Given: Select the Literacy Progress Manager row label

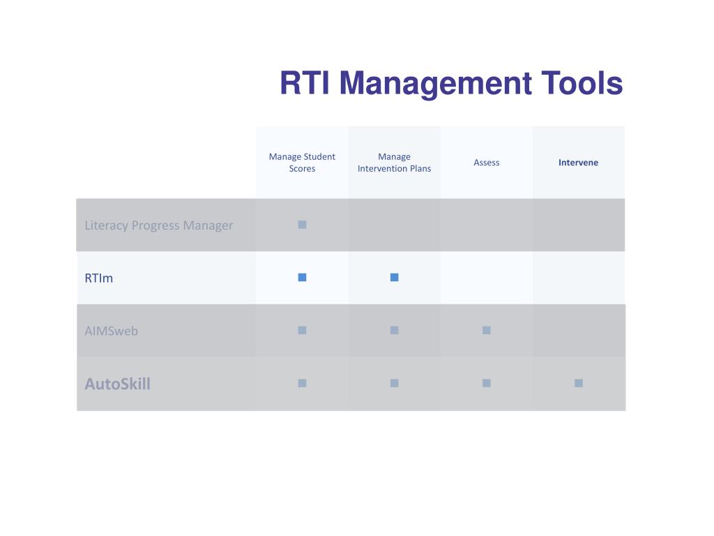Looking at the screenshot, I should 158,225.
